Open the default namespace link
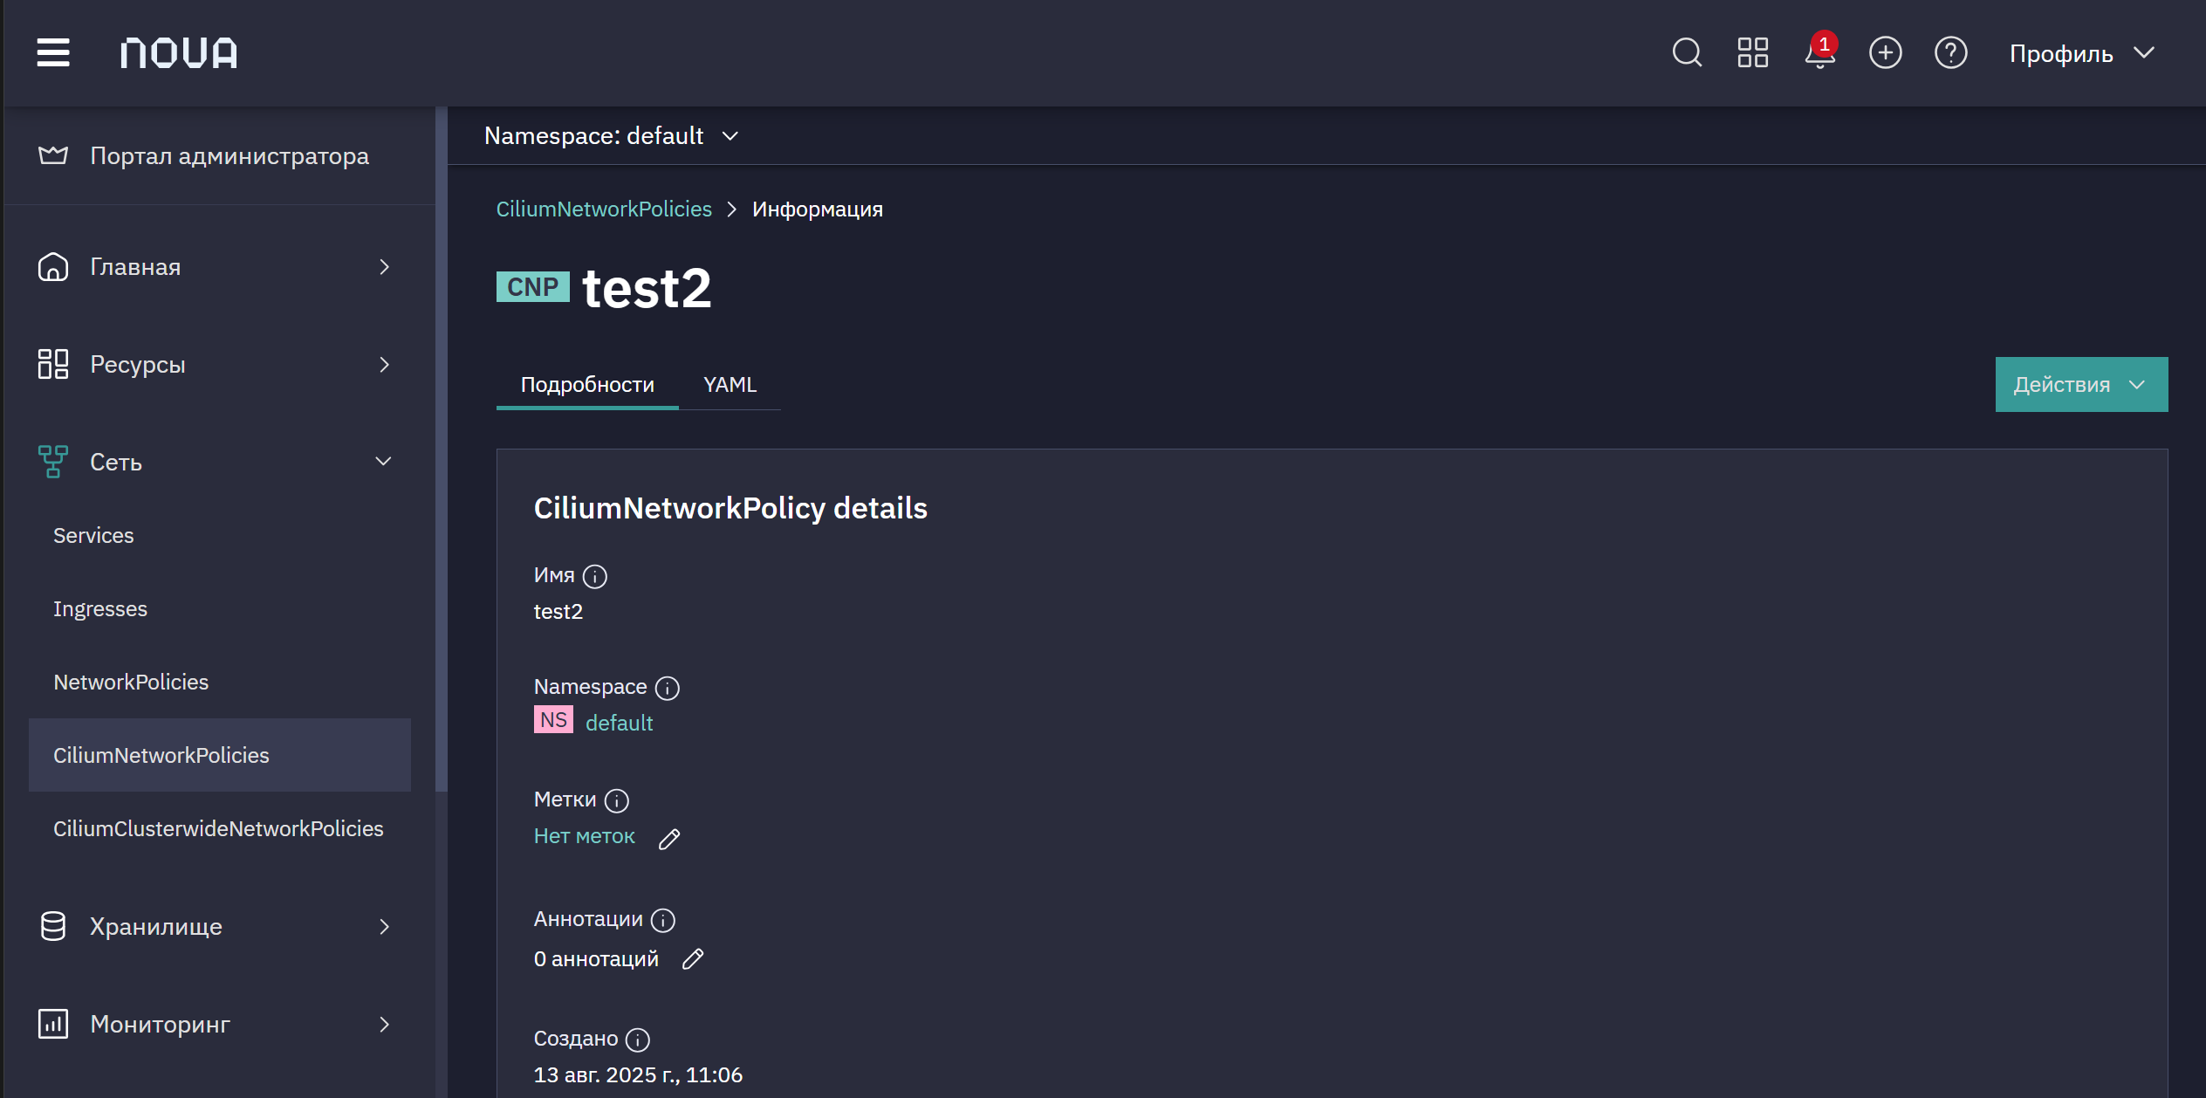The width and height of the screenshot is (2206, 1098). click(619, 723)
